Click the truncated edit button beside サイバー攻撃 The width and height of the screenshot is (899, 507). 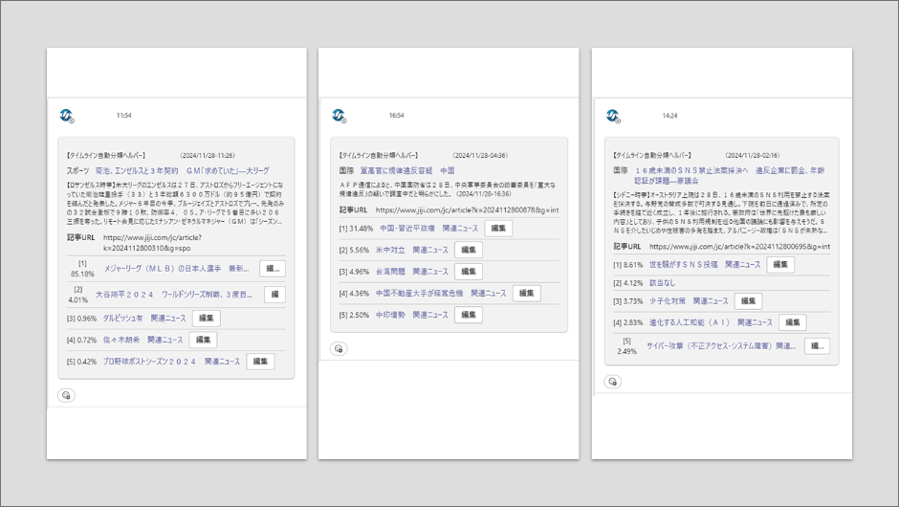pyautogui.click(x=816, y=346)
